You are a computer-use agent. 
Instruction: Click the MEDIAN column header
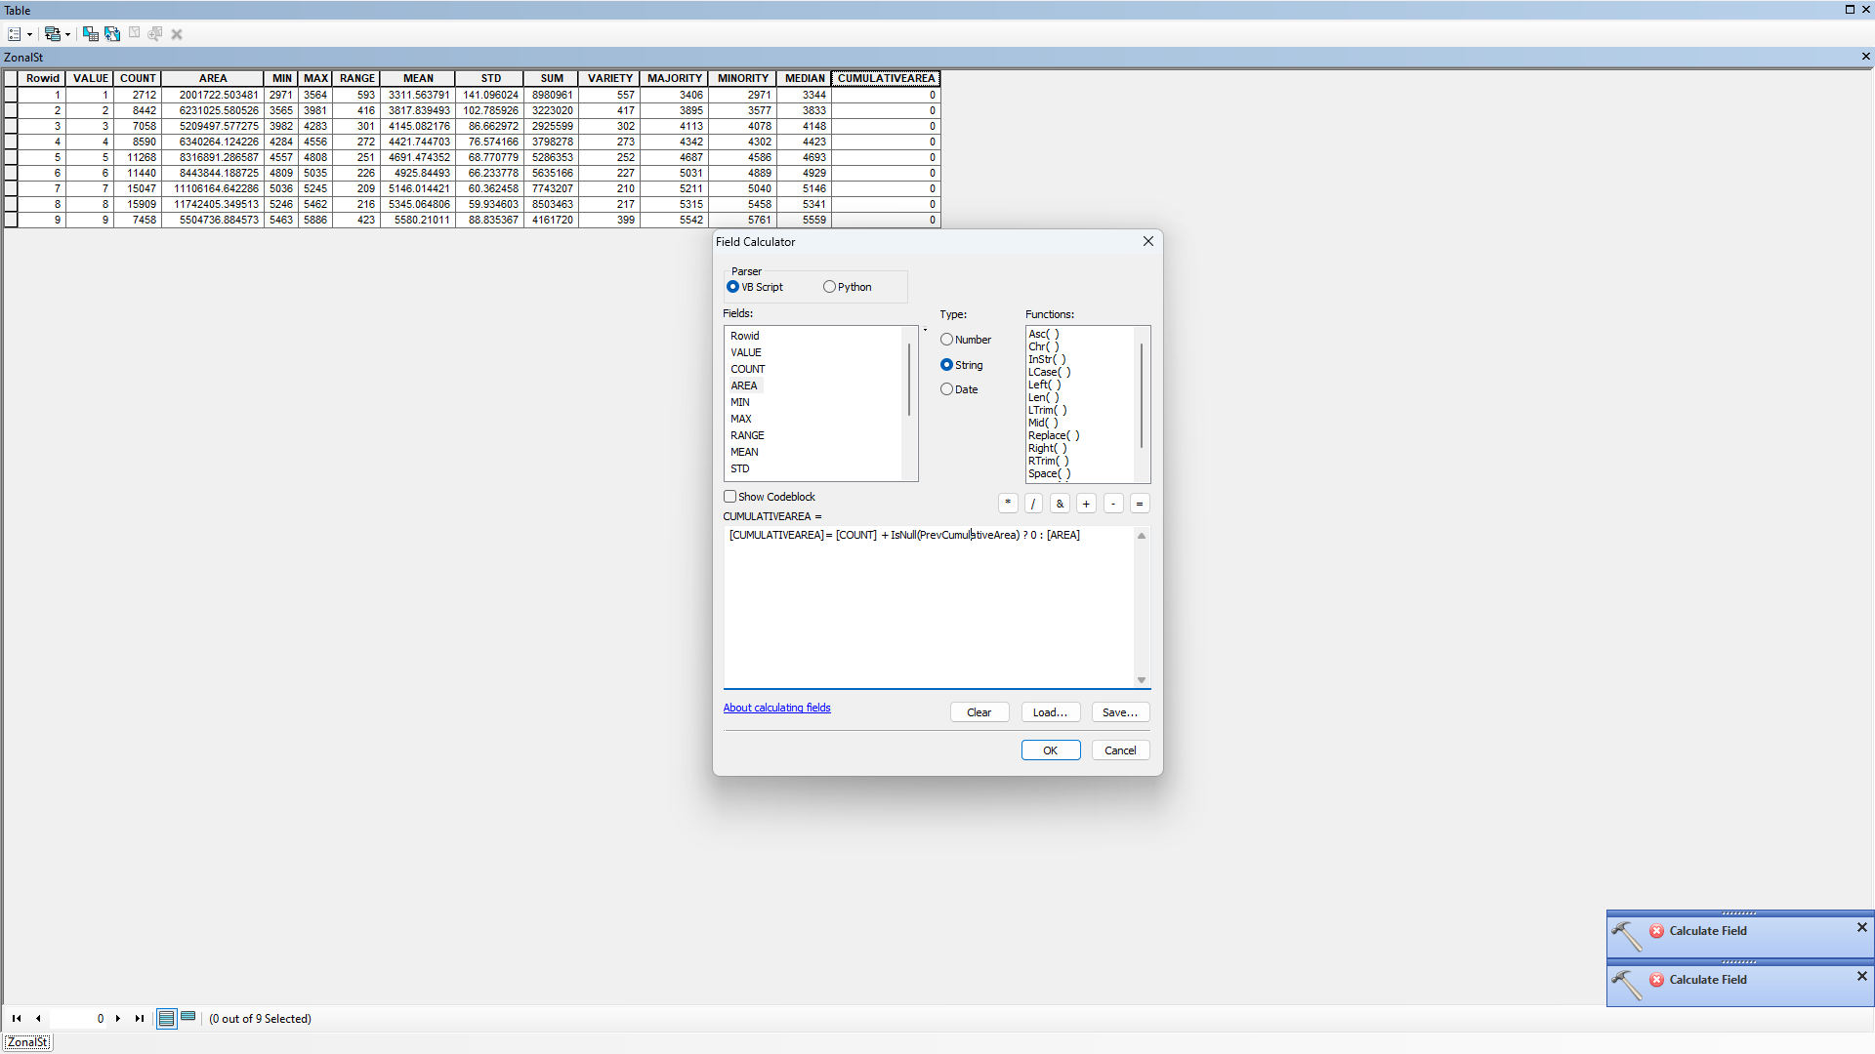coord(805,78)
